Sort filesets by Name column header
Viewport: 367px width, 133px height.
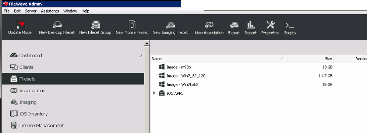[x=219, y=59]
